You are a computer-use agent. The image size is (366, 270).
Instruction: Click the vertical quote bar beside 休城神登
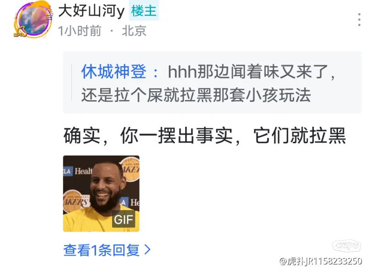[72, 82]
